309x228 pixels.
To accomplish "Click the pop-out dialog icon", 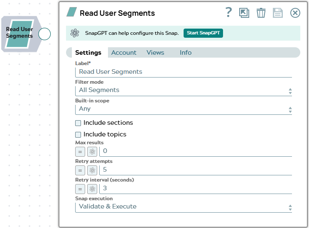I will (244, 13).
